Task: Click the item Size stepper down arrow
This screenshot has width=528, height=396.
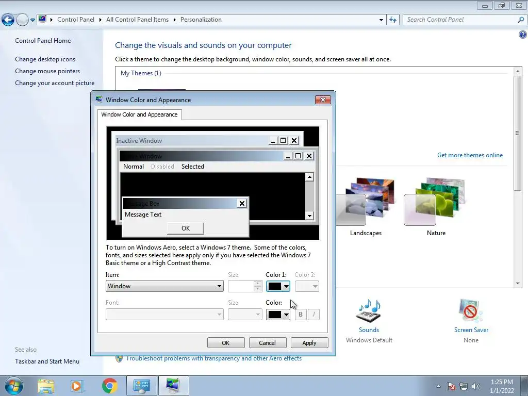Action: (x=258, y=289)
